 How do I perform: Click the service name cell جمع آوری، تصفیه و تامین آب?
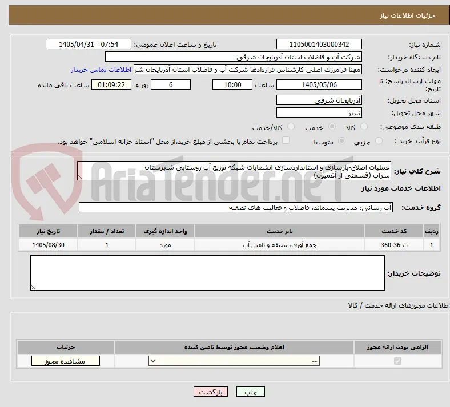pos(280,245)
